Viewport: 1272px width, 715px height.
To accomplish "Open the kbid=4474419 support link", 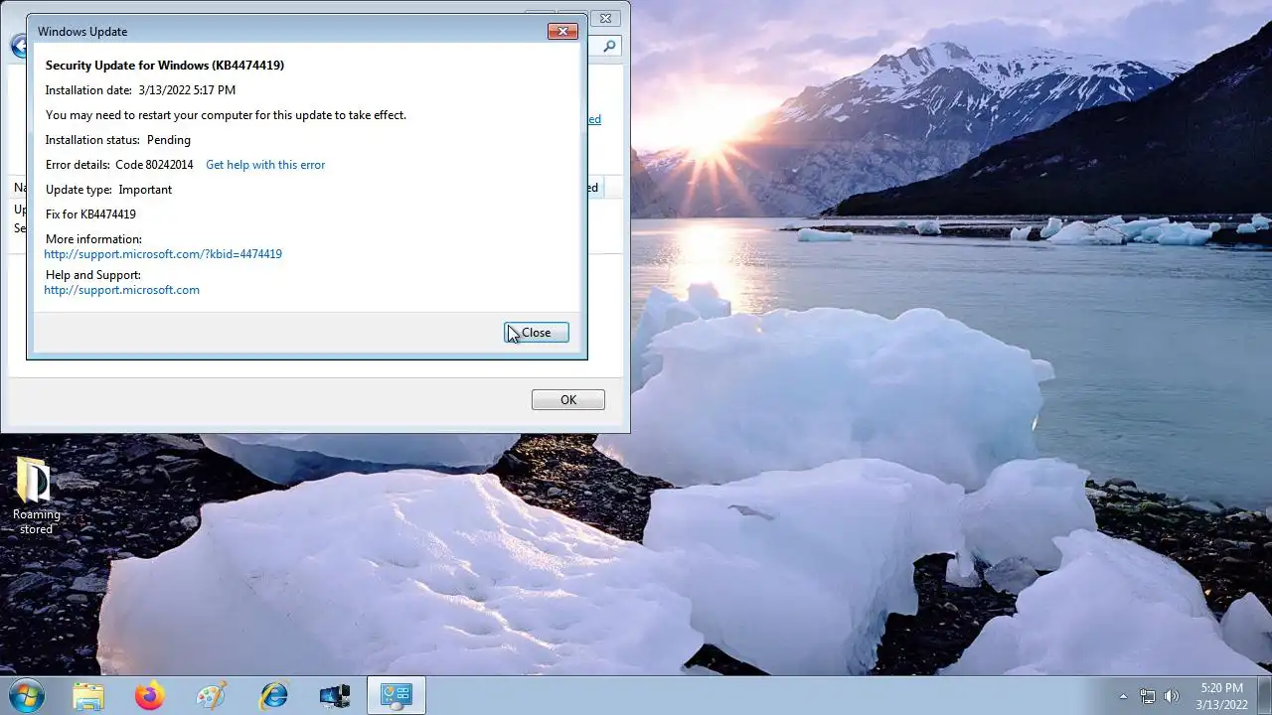I will (163, 254).
